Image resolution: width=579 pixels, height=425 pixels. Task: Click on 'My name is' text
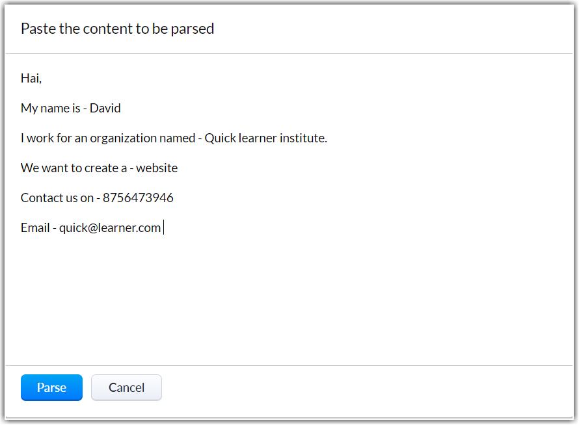[50, 109]
